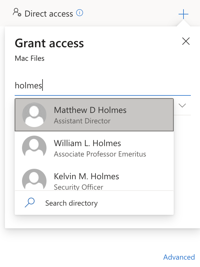Click William L. Holmes avatar
Screen dimensions: 200x267
coord(34,148)
